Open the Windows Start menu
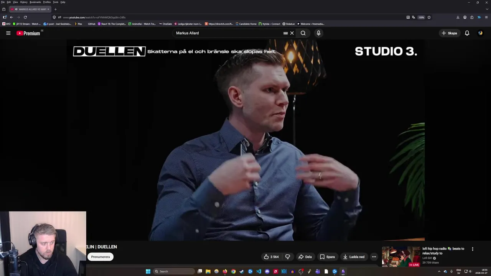Screen dimensions: 491x276 pos(148,271)
